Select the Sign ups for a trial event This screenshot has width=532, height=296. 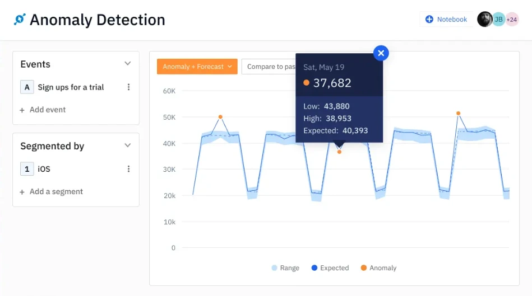tap(71, 87)
